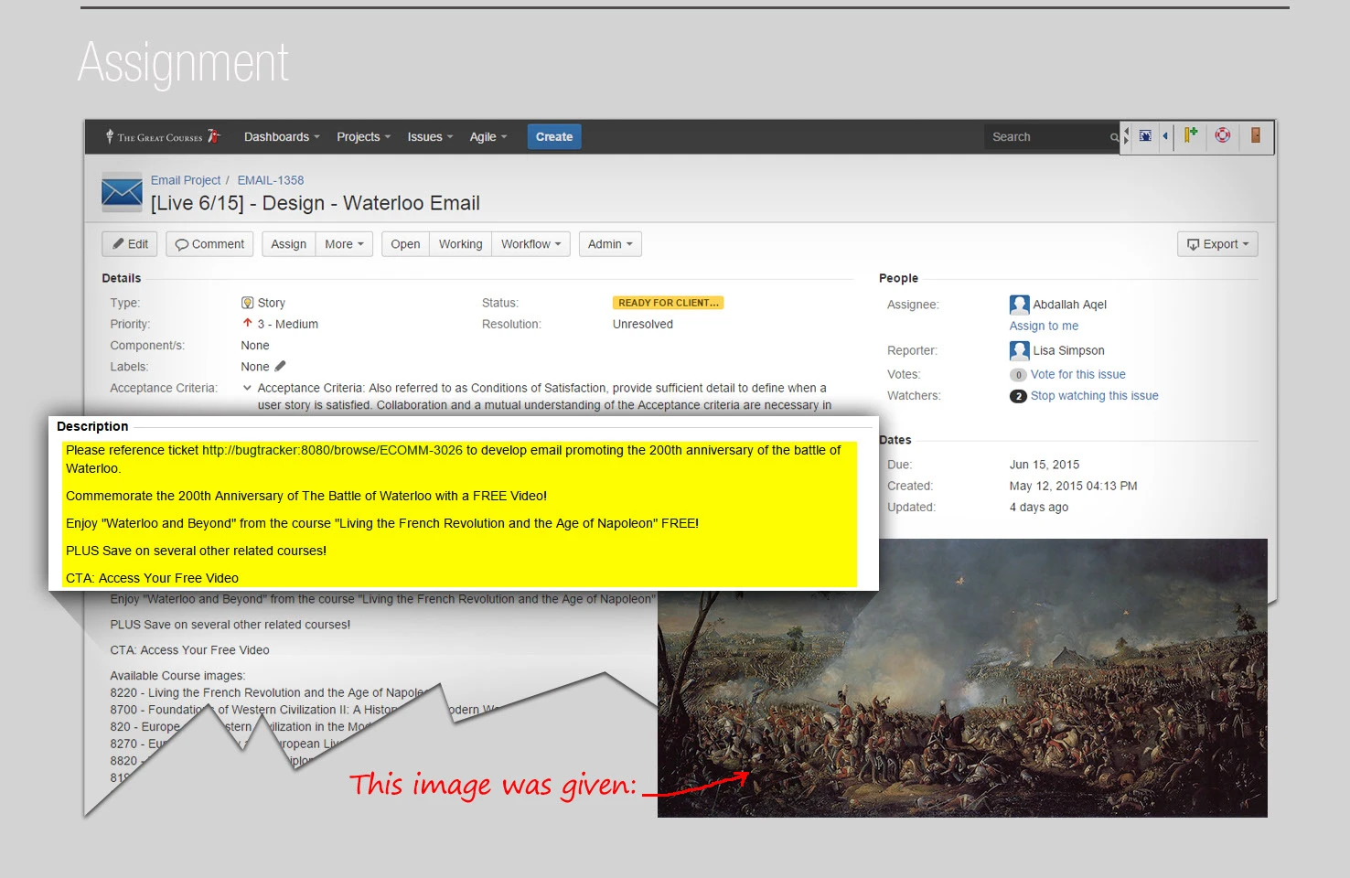Collapse the Acceptance Criteria chevron
This screenshot has width=1350, height=878.
(x=247, y=388)
